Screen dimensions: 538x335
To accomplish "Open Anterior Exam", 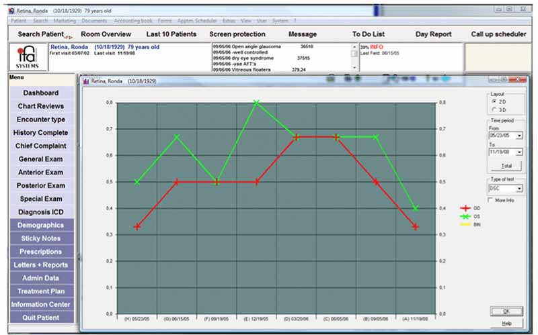I will 41,173.
